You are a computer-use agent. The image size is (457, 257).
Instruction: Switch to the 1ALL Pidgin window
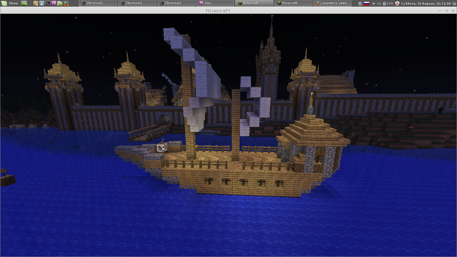click(x=215, y=3)
